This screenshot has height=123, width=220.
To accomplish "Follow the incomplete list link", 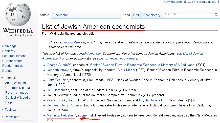I will (75, 42).
